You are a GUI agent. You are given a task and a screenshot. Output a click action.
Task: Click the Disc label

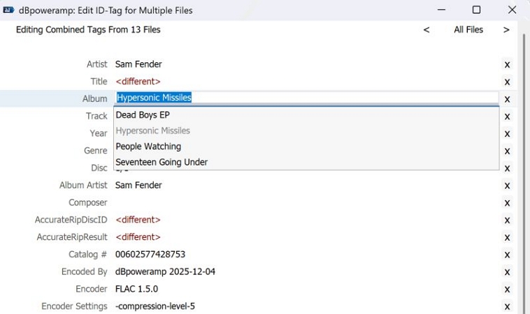pyautogui.click(x=99, y=168)
